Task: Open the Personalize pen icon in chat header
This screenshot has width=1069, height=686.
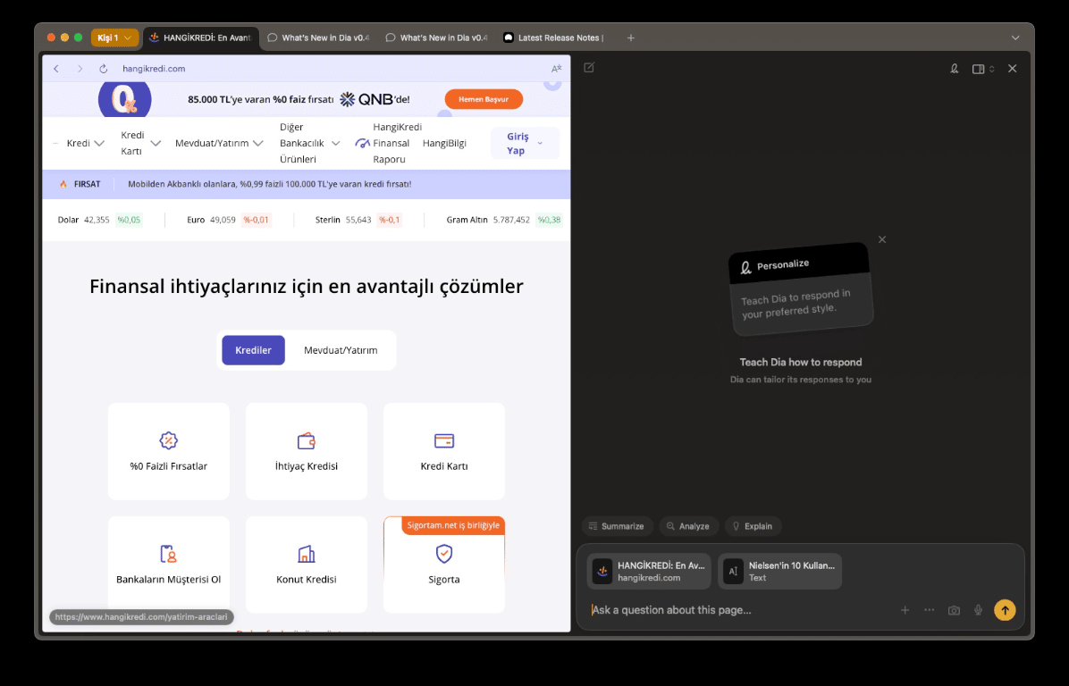Action: coord(955,69)
